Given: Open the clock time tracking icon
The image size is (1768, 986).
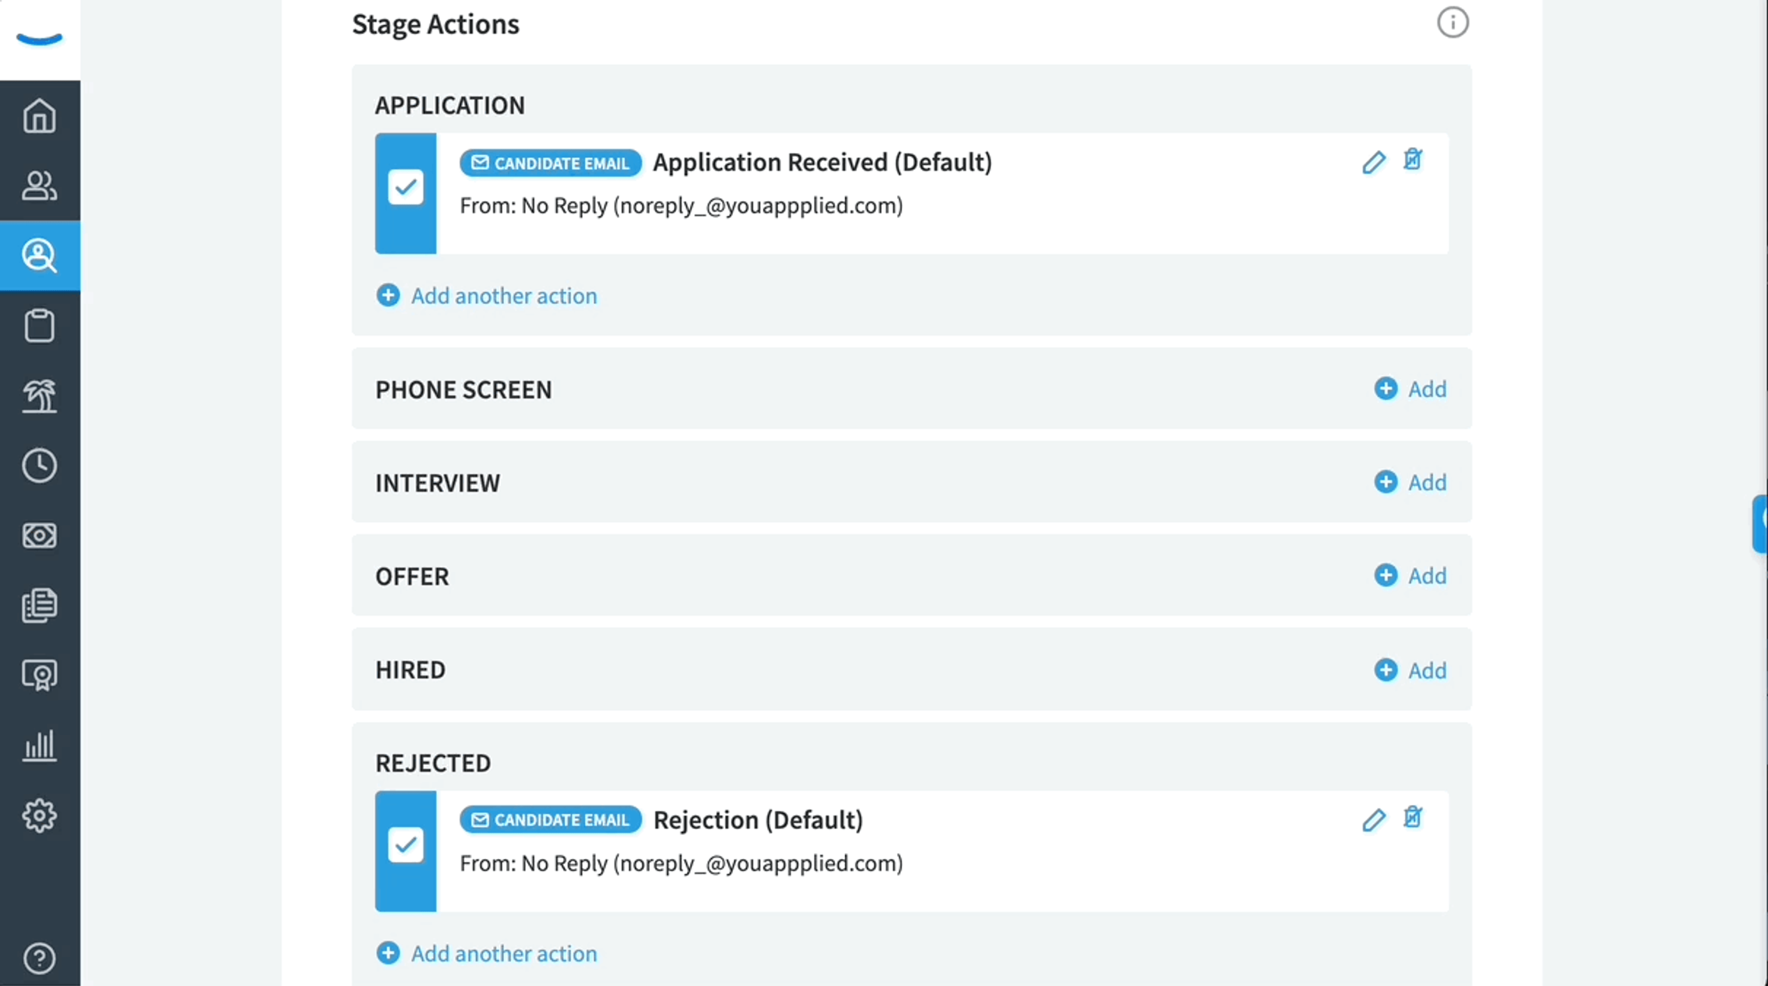Looking at the screenshot, I should pyautogui.click(x=39, y=465).
